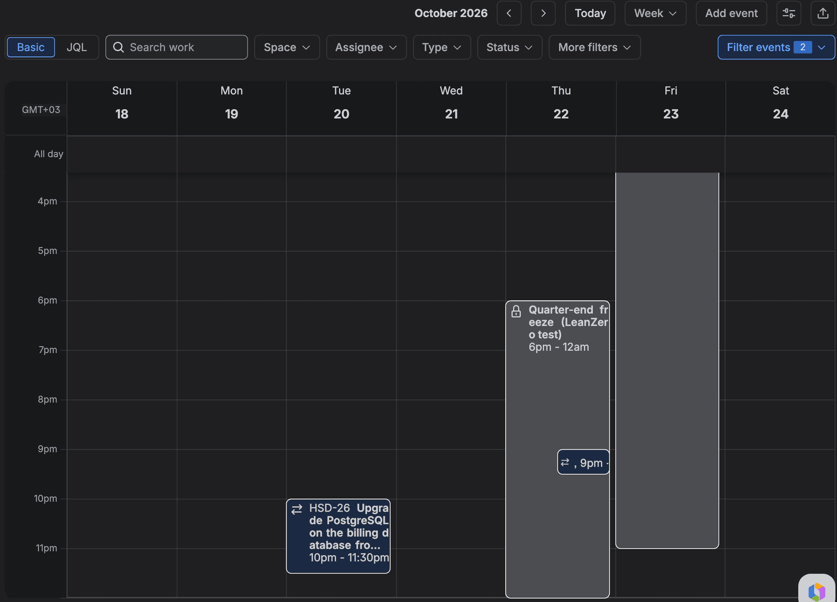Open the view settings sliders icon

[789, 13]
